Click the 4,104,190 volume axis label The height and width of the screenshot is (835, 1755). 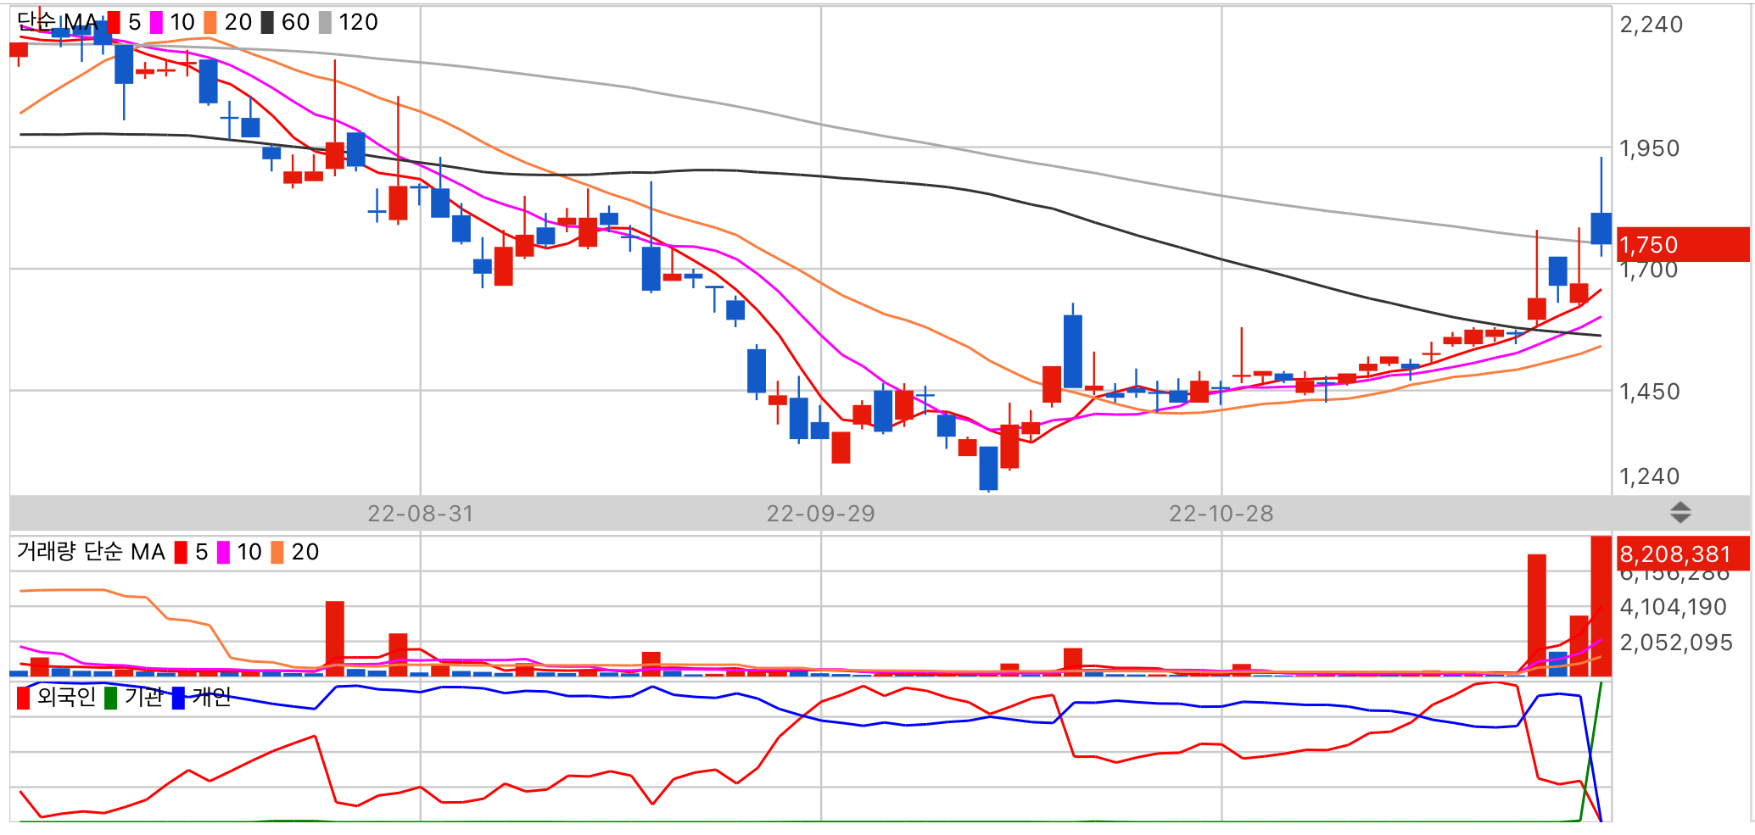coord(1673,607)
